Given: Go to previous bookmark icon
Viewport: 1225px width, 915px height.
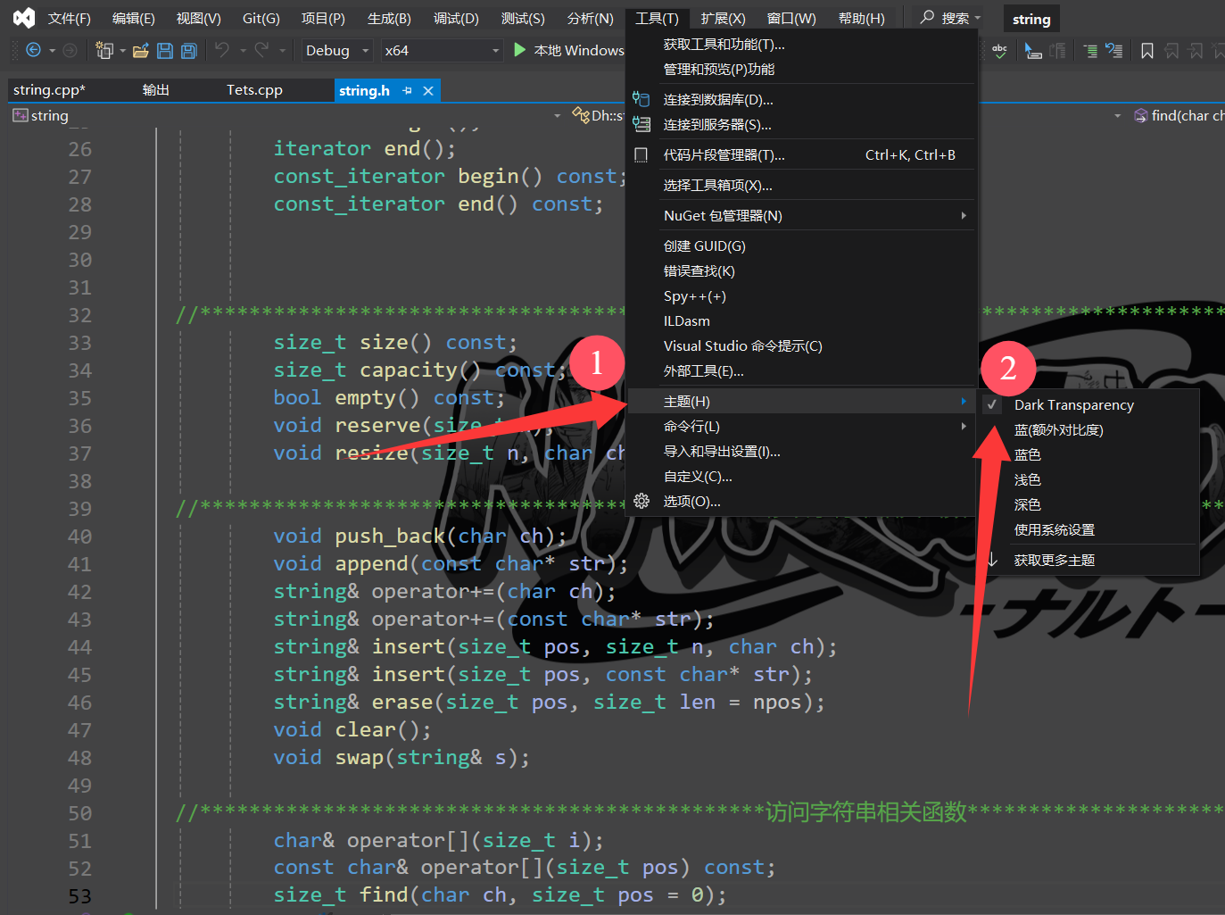Looking at the screenshot, I should coord(1172,51).
